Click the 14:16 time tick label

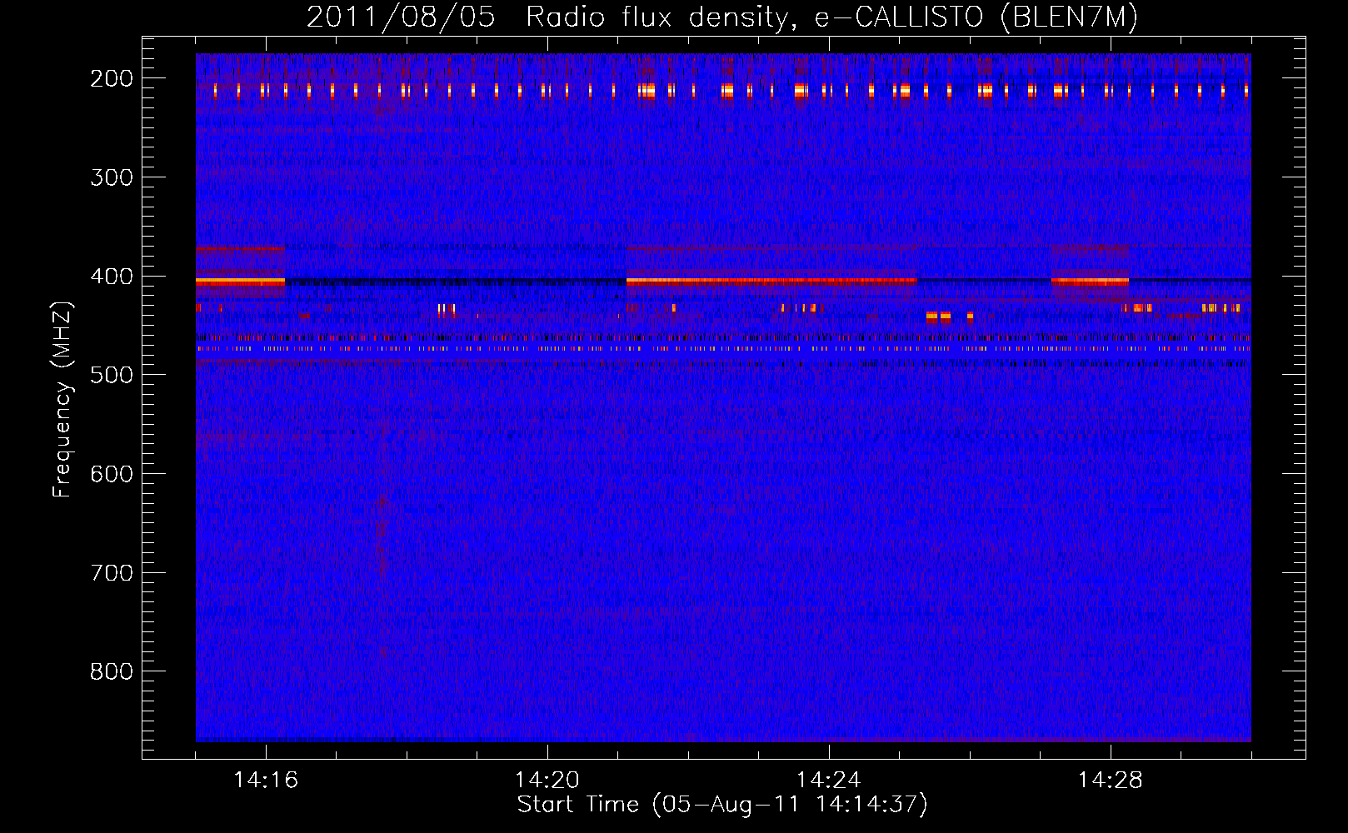tap(266, 781)
